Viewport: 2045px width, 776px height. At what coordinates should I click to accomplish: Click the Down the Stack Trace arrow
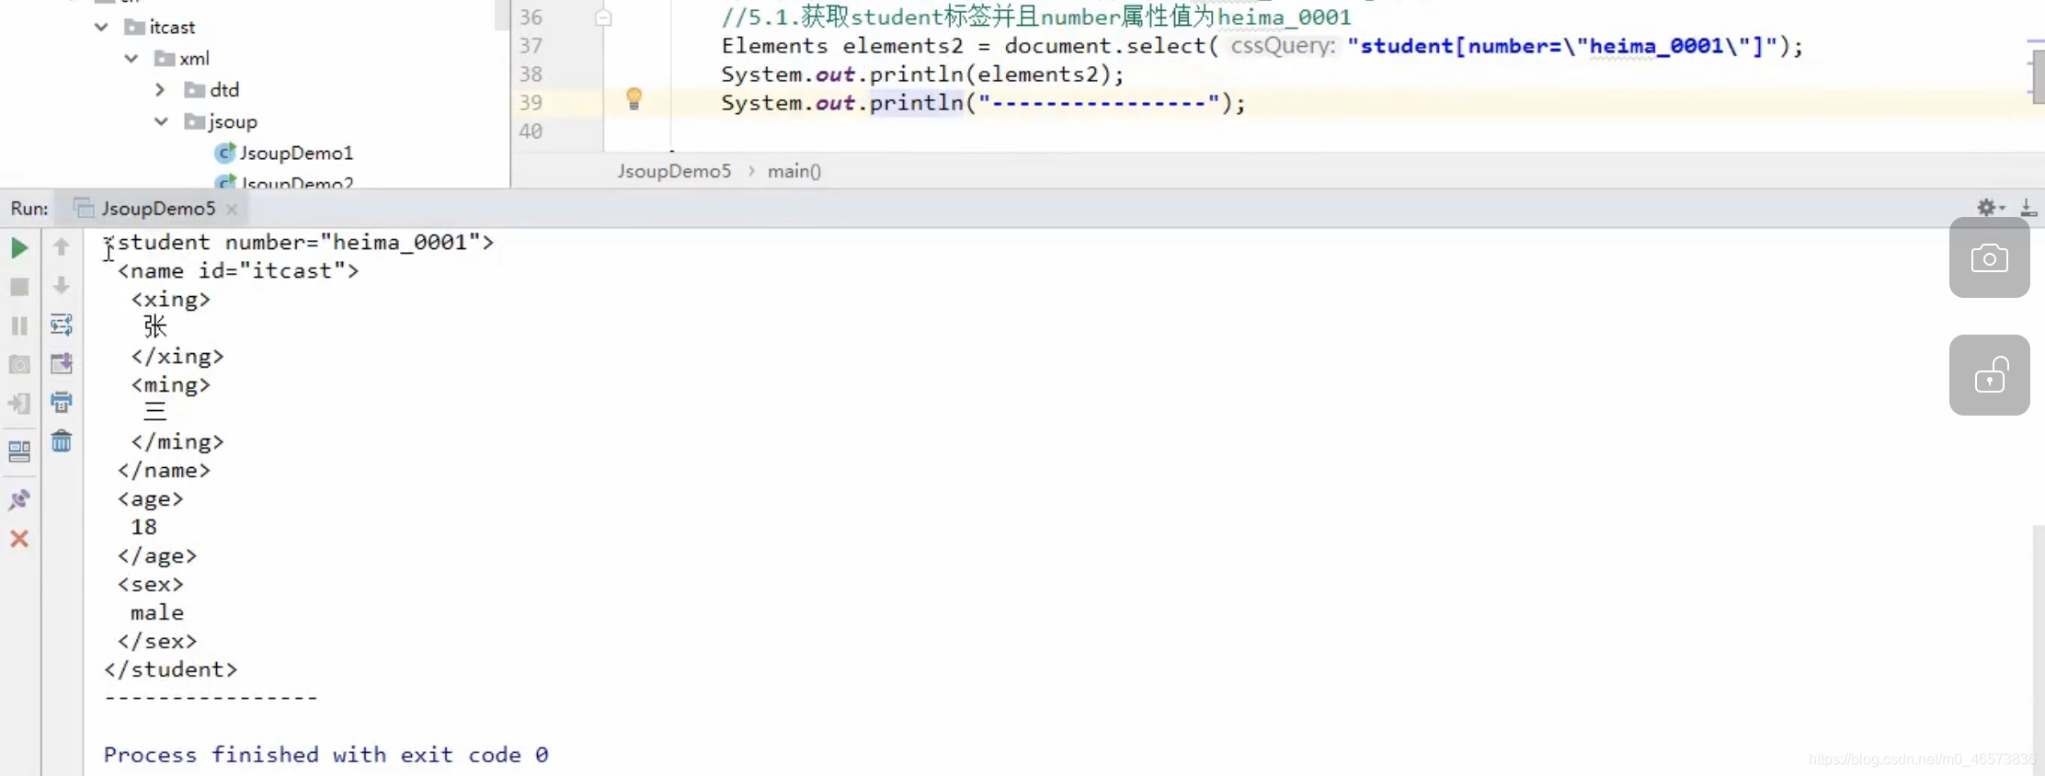[62, 285]
